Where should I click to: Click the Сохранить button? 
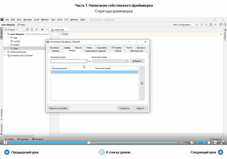(x=124, y=108)
